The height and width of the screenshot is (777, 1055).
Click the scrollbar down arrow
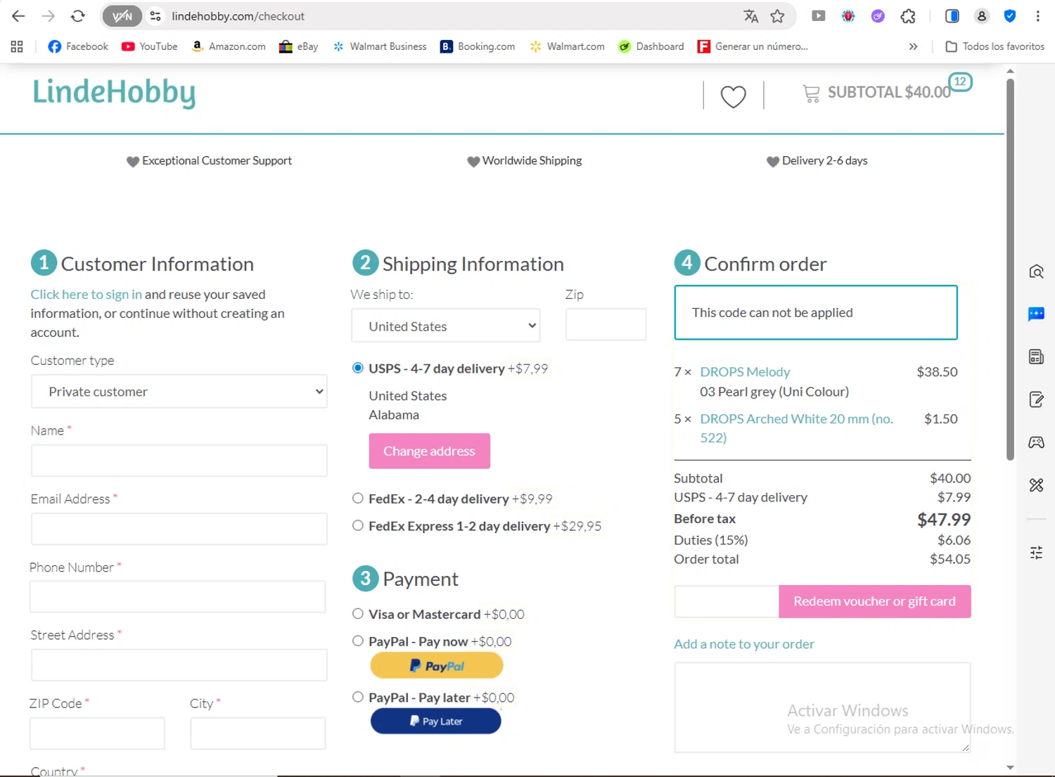pos(1010,768)
